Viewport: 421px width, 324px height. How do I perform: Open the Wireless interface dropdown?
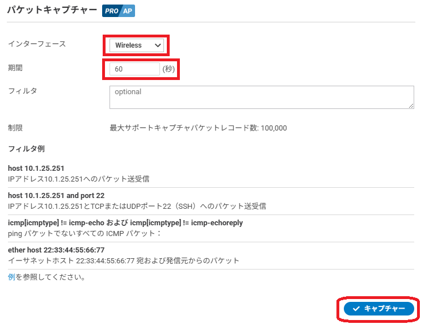pyautogui.click(x=136, y=45)
